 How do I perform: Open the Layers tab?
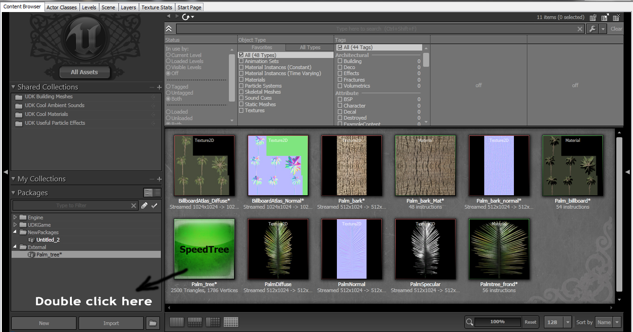coord(128,7)
